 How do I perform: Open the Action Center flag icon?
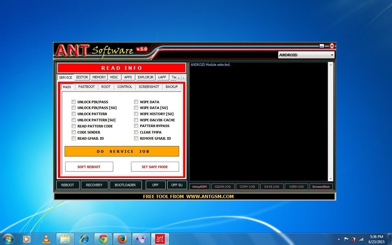(x=346, y=239)
